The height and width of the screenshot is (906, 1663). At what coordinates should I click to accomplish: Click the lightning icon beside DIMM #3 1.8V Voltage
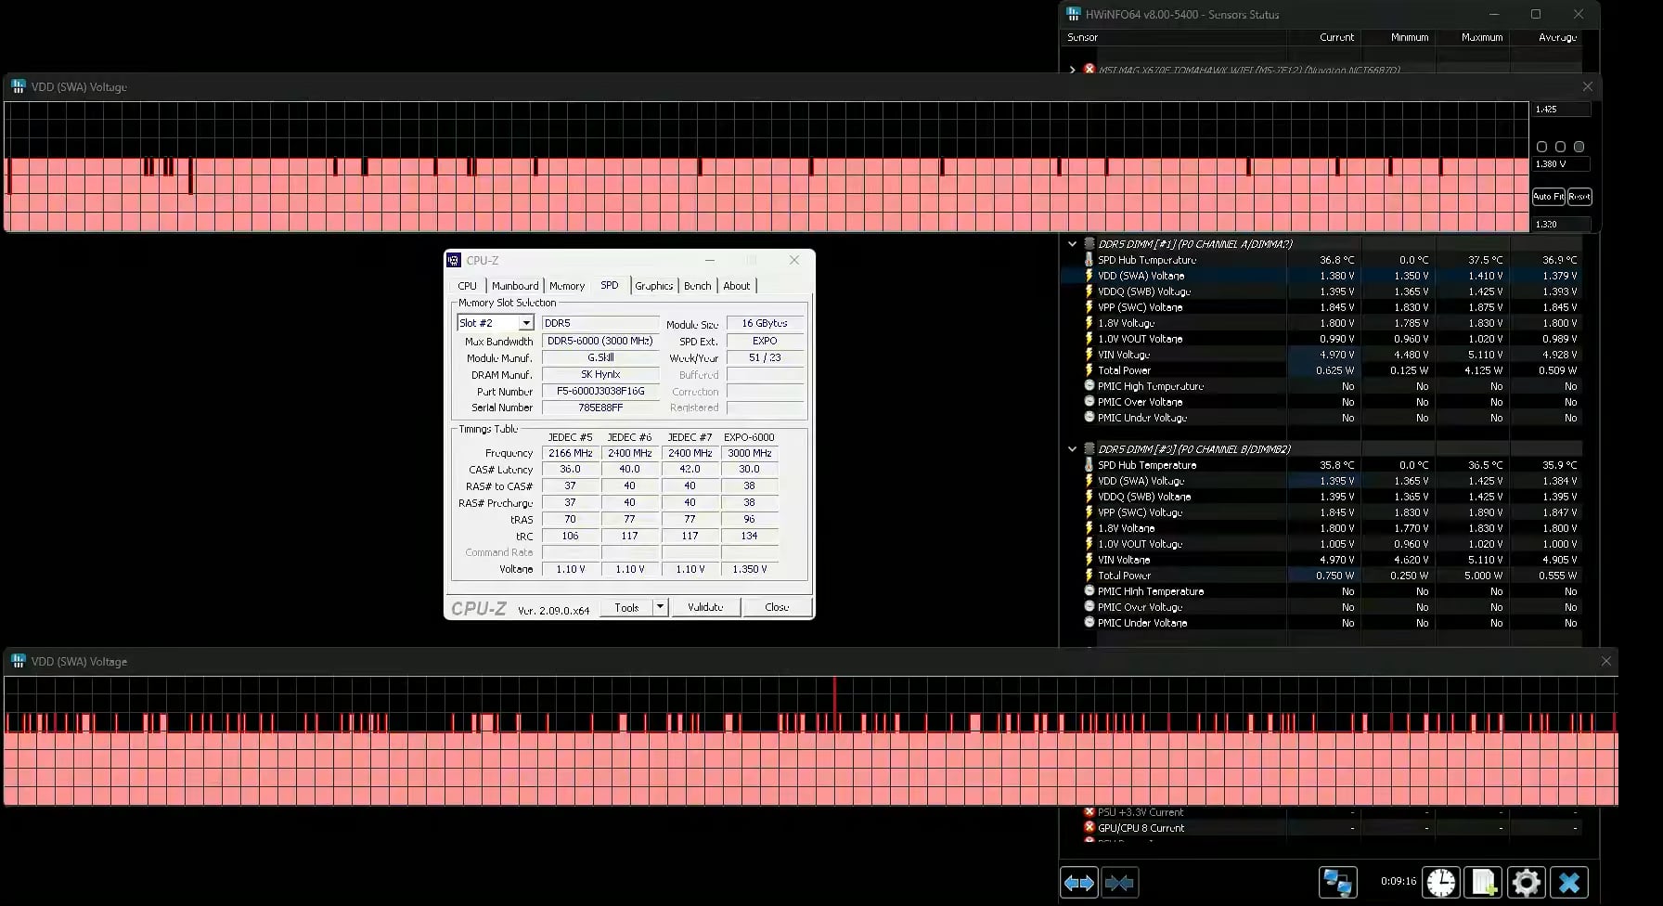[x=1089, y=528]
